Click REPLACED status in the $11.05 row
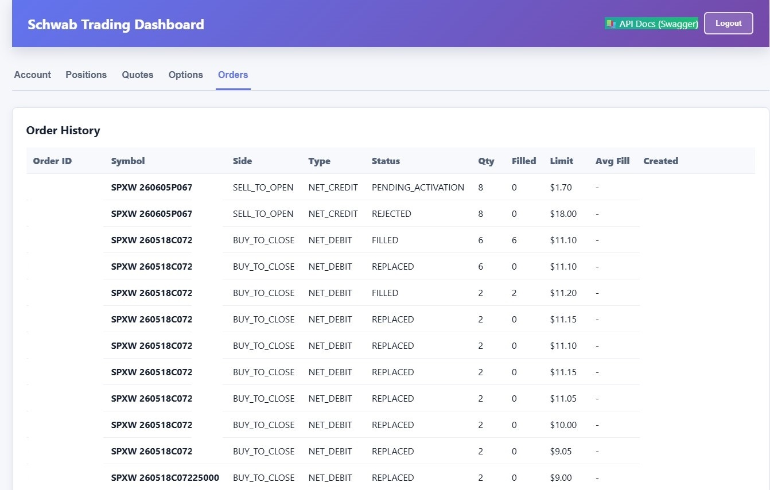Image resolution: width=770 pixels, height=490 pixels. [x=392, y=399]
